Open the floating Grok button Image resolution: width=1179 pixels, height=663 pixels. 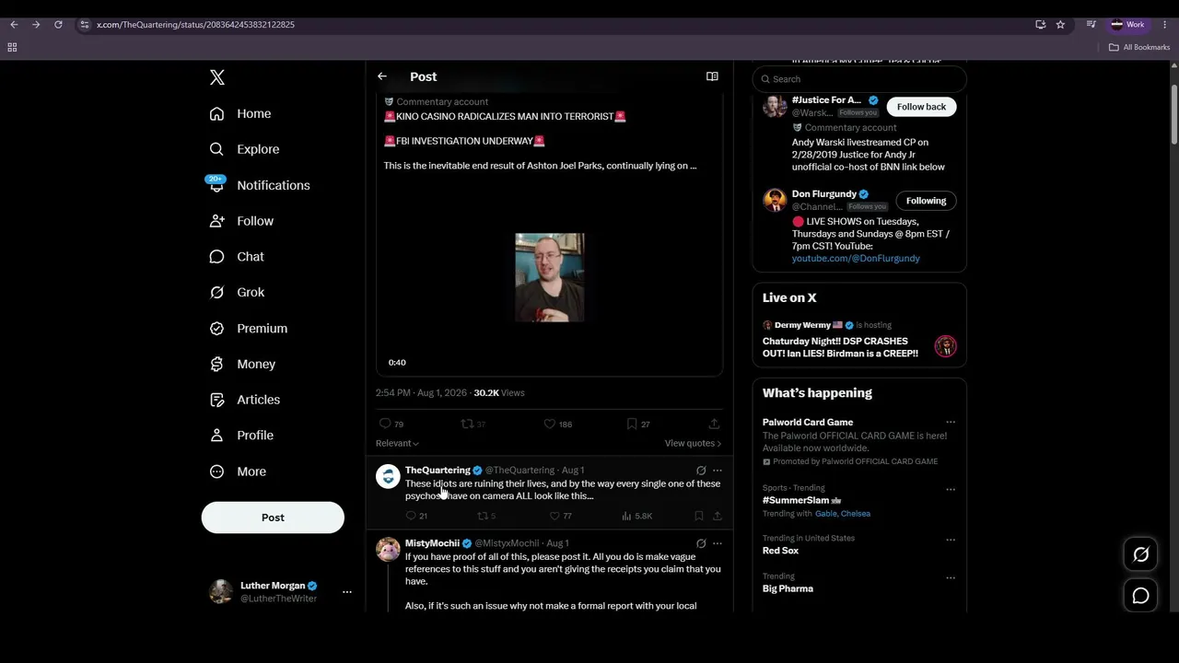pyautogui.click(x=1140, y=554)
